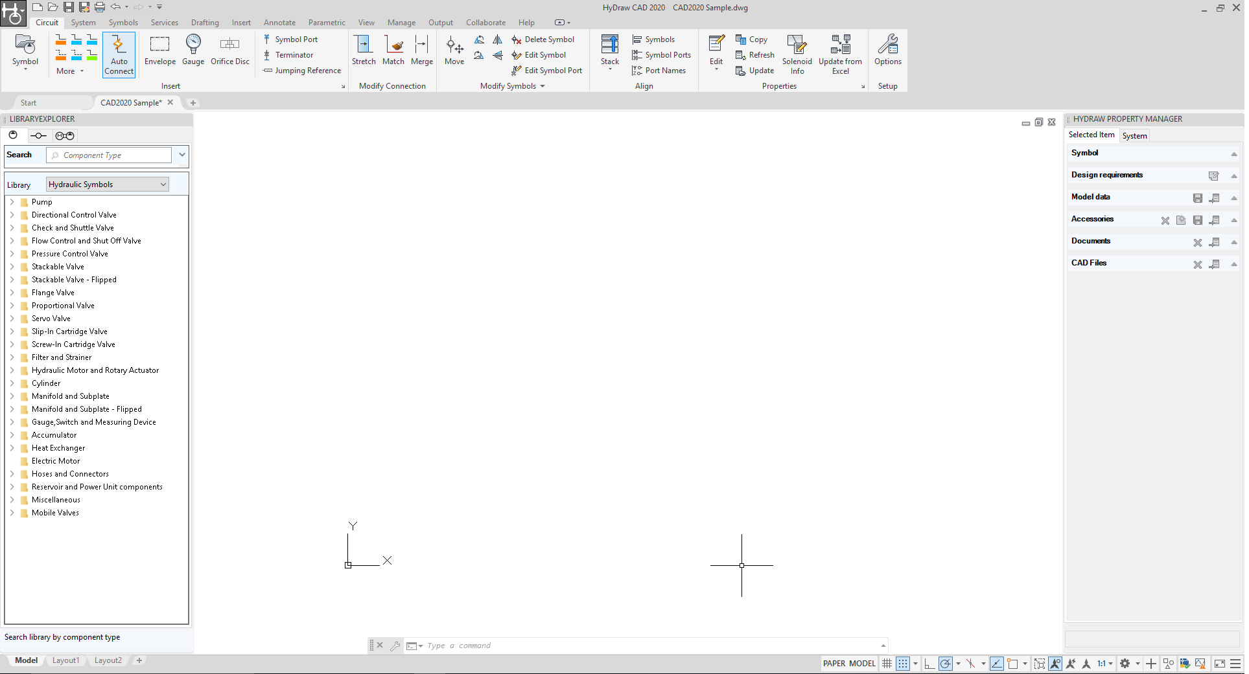Open the Symbols ribbon tab
Viewport: 1249px width, 674px height.
[123, 23]
